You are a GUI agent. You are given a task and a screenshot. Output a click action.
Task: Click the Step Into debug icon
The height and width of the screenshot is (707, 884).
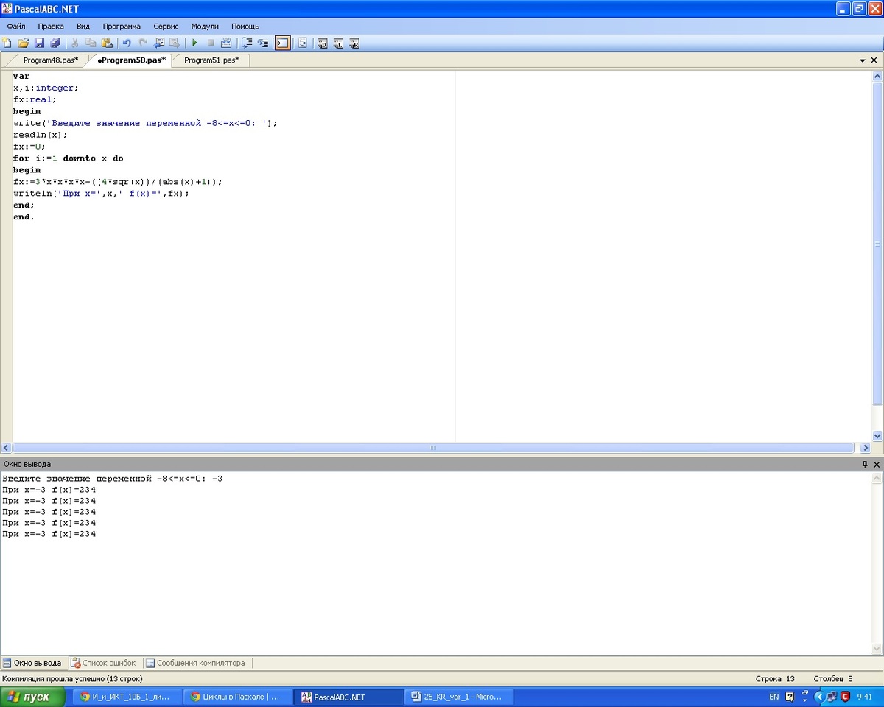click(x=263, y=43)
